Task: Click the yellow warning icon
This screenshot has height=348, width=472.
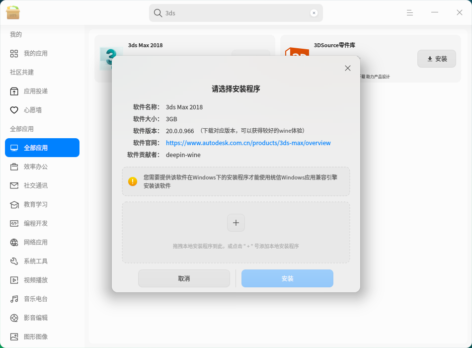Action: pos(133,181)
